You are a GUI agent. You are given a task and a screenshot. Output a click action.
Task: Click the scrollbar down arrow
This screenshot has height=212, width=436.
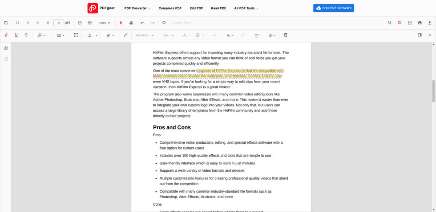[433, 210]
